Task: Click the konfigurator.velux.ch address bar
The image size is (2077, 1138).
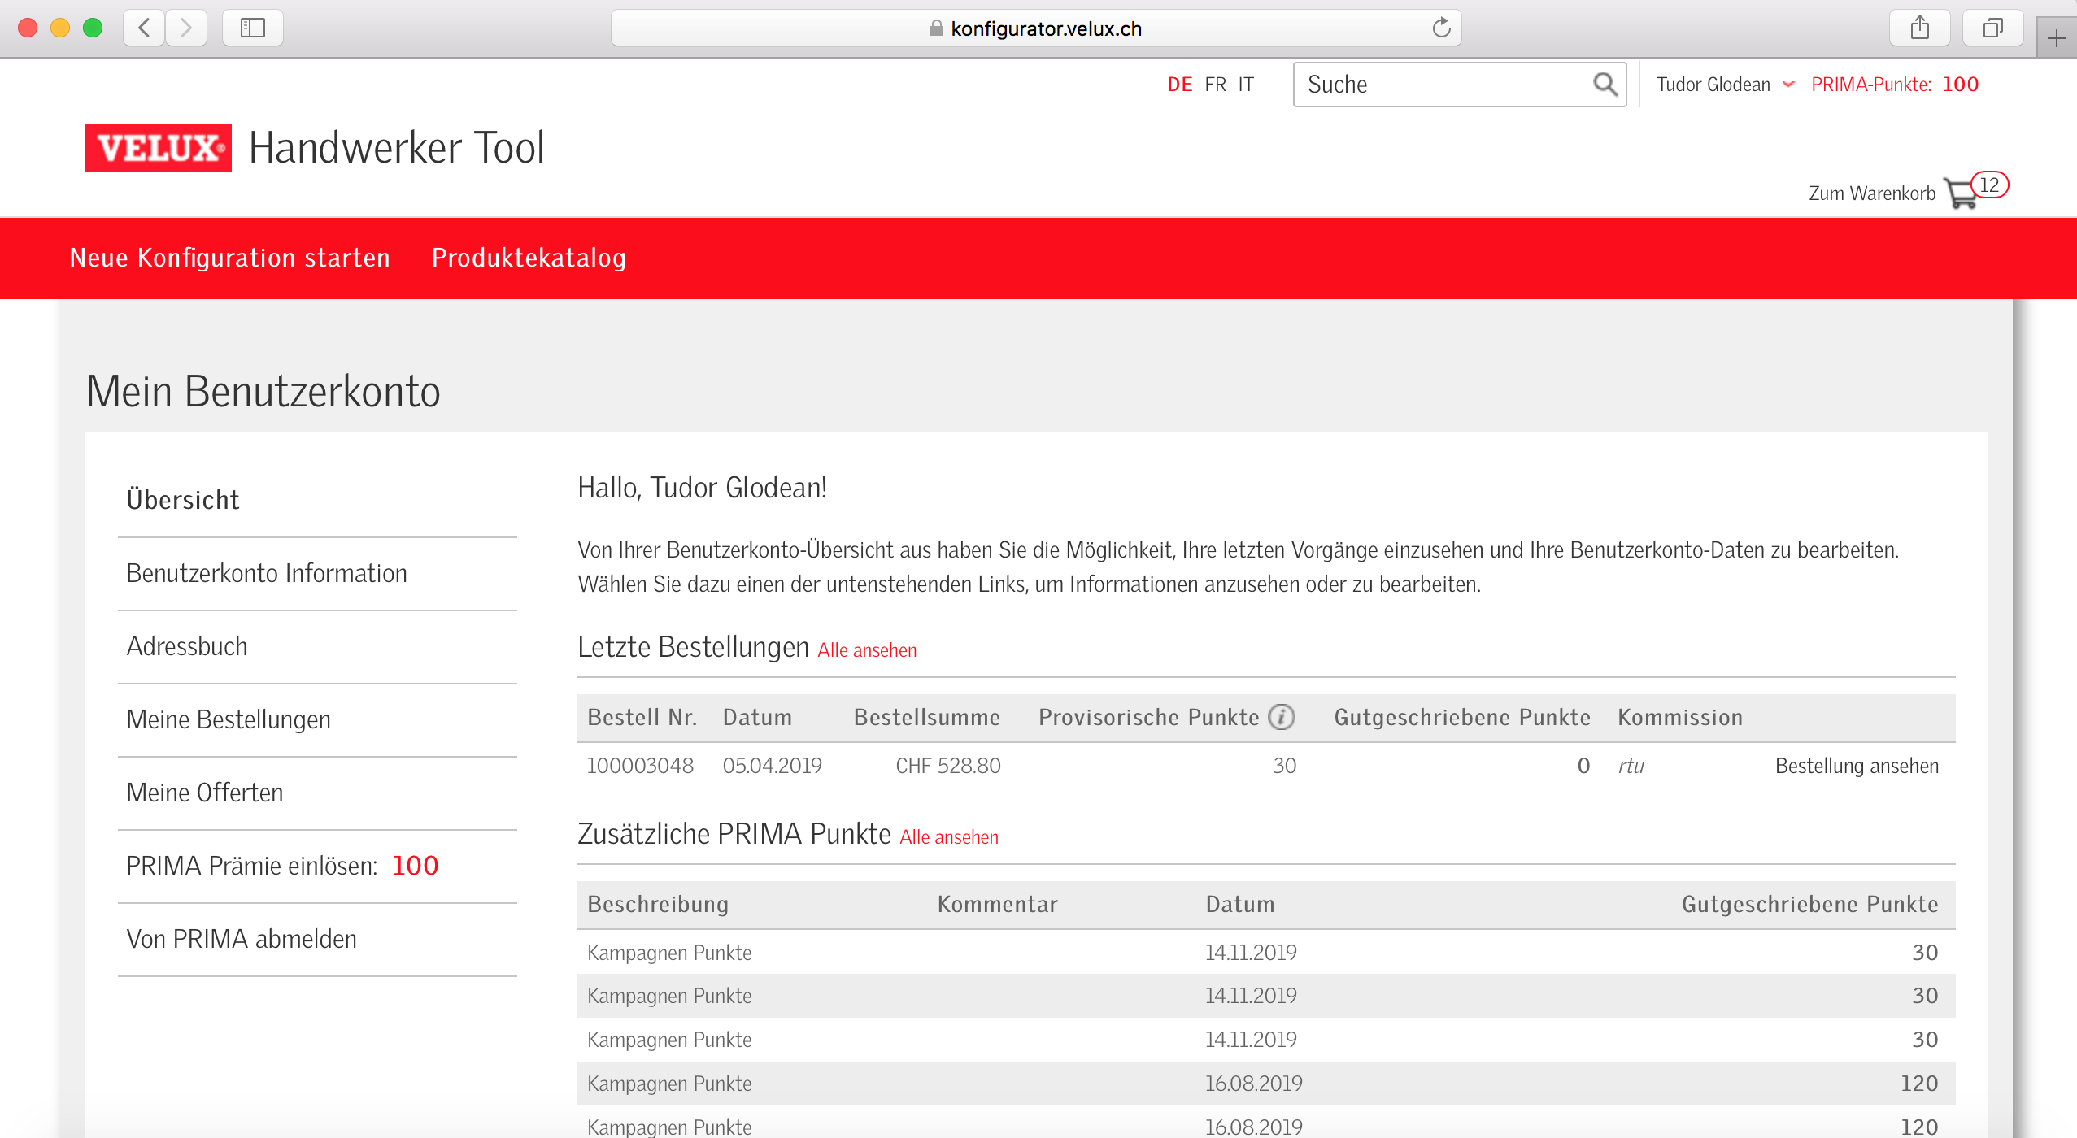Action: click(1036, 28)
